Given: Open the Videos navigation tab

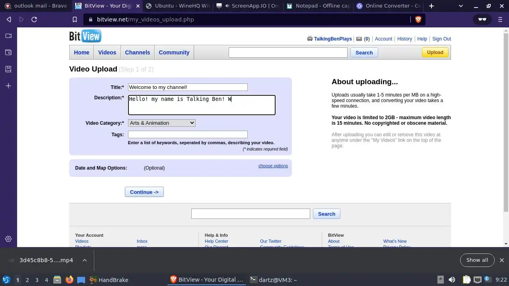Looking at the screenshot, I should coord(107,52).
